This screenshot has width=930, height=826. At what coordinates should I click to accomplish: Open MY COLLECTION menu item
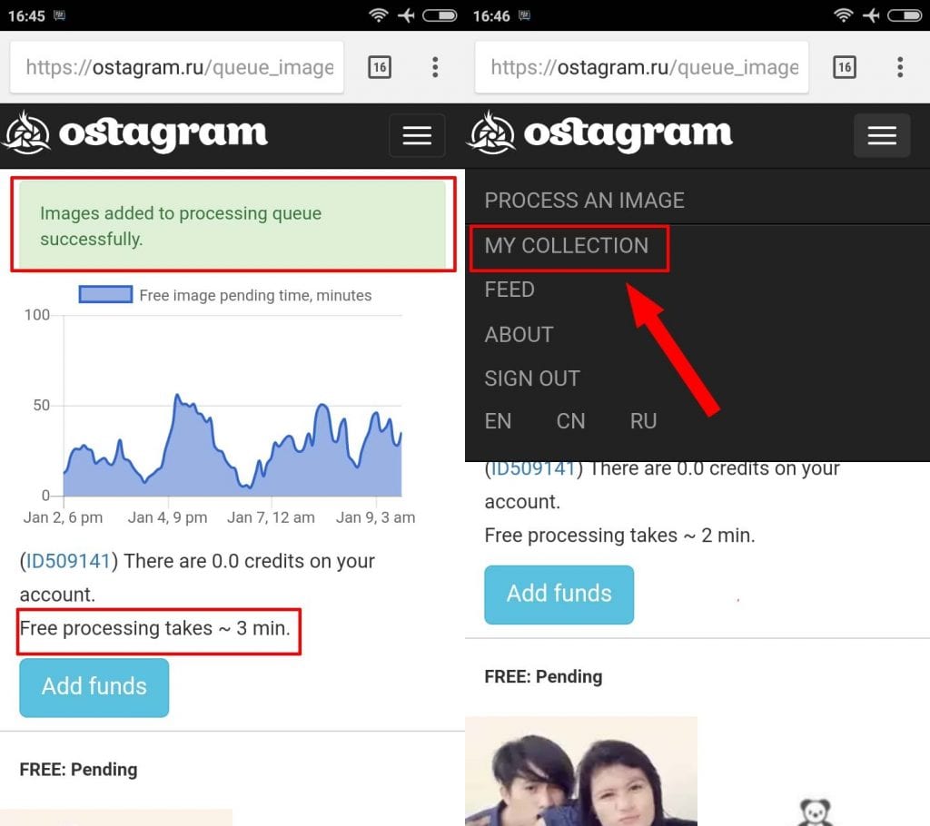pos(567,245)
